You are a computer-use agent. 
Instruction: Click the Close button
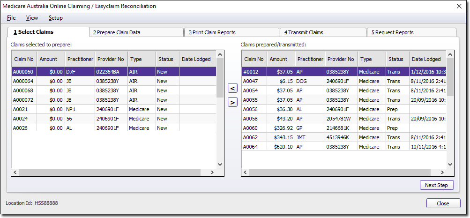pos(443,203)
